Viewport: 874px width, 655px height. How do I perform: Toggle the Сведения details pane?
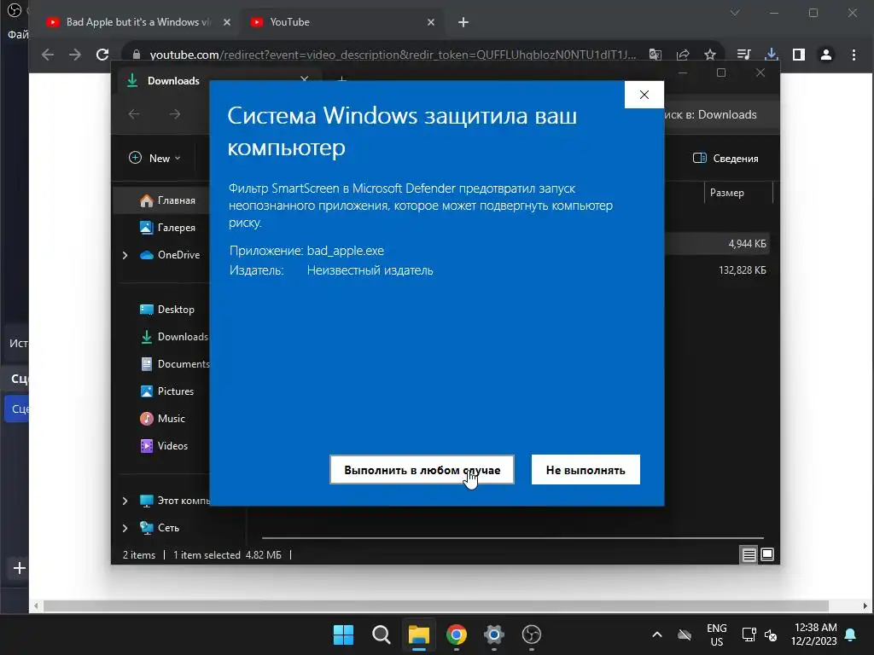(x=725, y=158)
